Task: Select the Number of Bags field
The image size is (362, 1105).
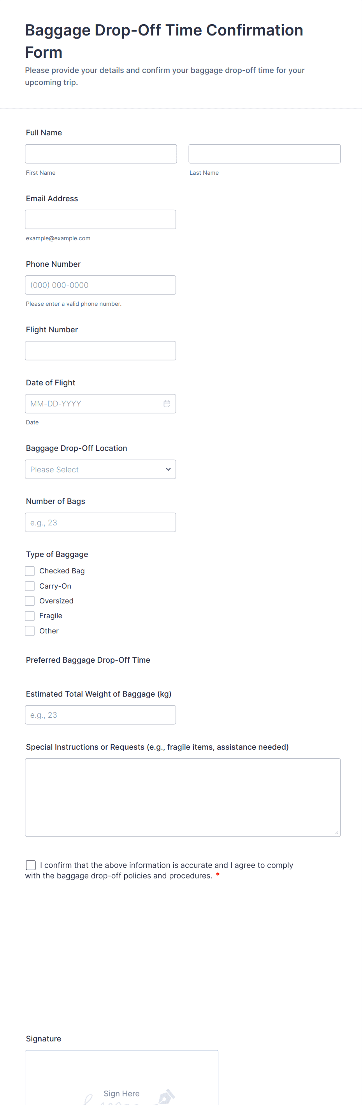Action: (x=100, y=523)
